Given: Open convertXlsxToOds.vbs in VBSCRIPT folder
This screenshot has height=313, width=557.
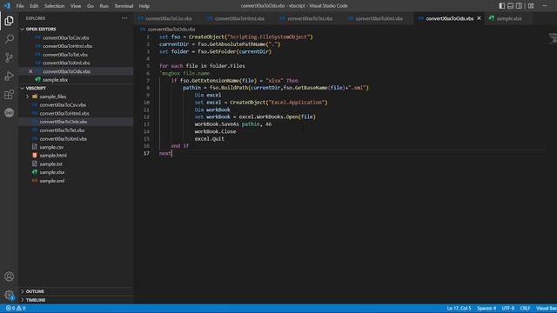Looking at the screenshot, I should click(64, 122).
